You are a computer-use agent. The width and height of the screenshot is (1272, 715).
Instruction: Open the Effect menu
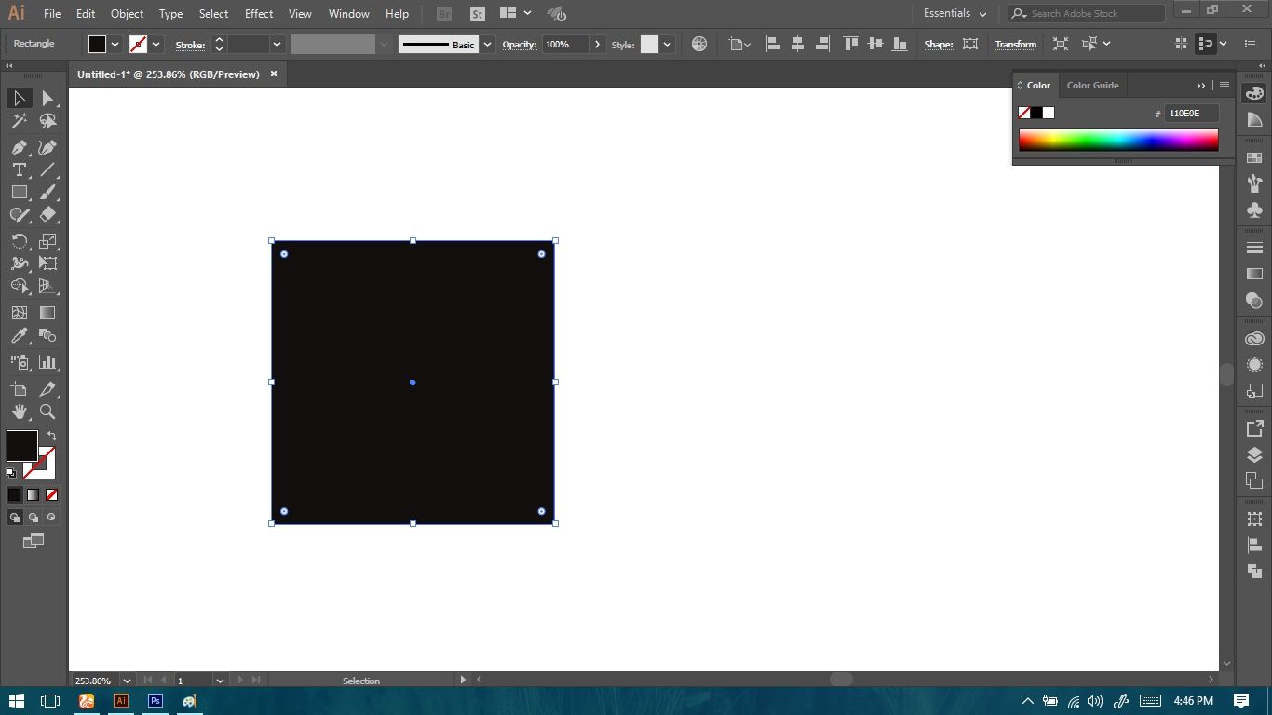pyautogui.click(x=259, y=14)
